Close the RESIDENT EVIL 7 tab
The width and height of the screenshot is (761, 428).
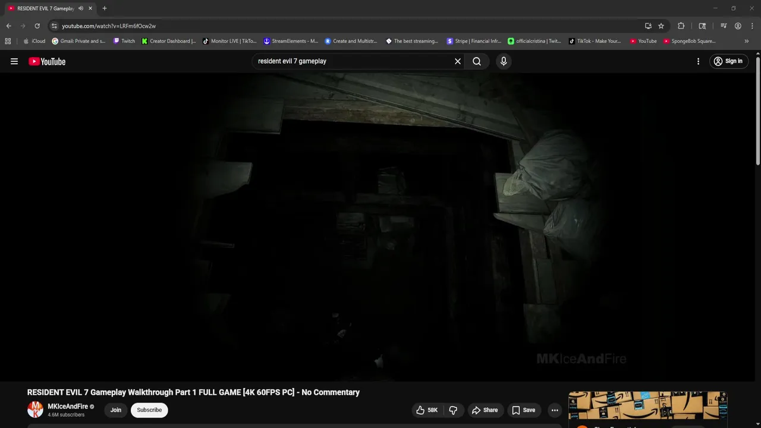pos(90,8)
